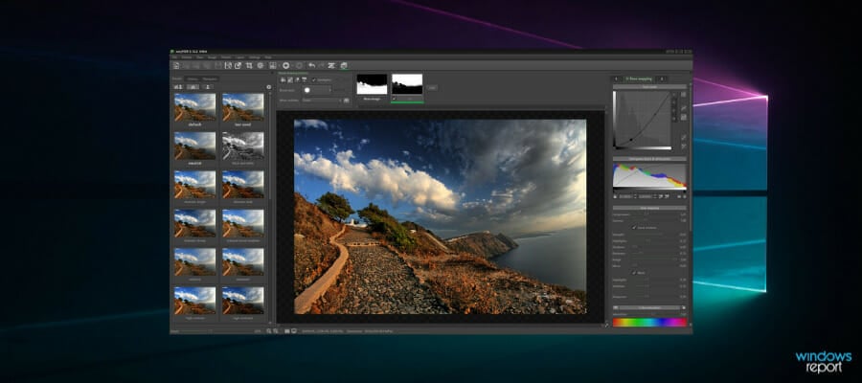Click the batch processing icon at toolbar end
The height and width of the screenshot is (383, 862).
344,66
